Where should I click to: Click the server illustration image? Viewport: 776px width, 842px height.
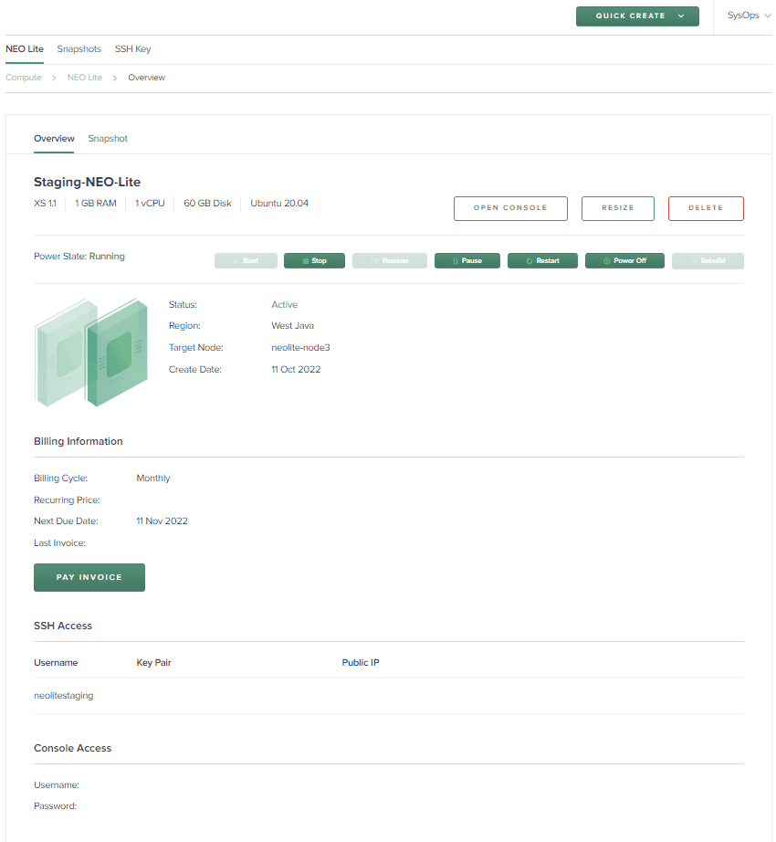(x=90, y=352)
